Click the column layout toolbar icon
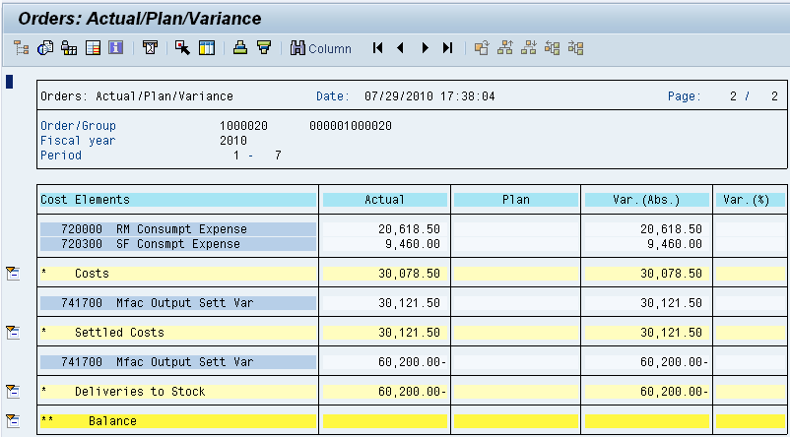790x437 pixels. (x=207, y=48)
